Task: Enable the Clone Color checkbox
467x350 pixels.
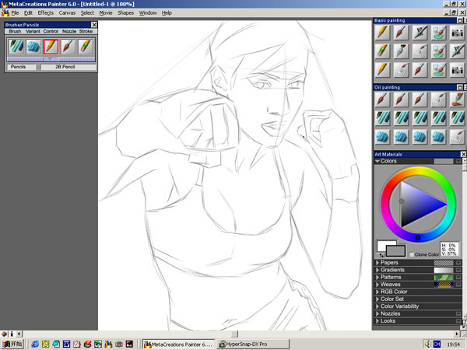Action: 412,254
